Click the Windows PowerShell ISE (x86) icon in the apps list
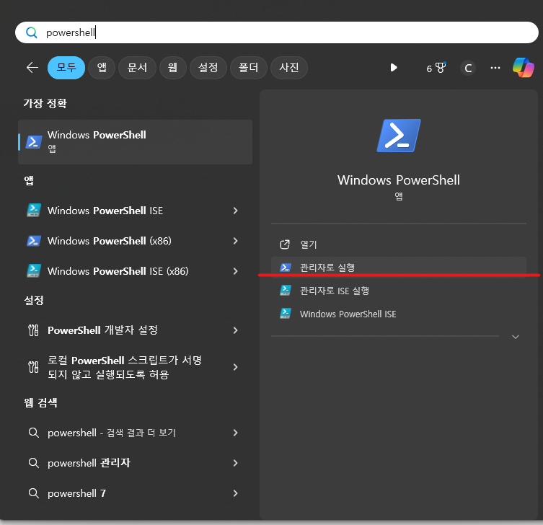543x525 pixels. (x=34, y=271)
